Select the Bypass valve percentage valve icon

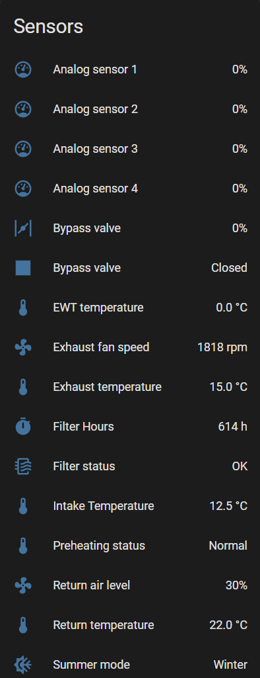pyautogui.click(x=23, y=228)
